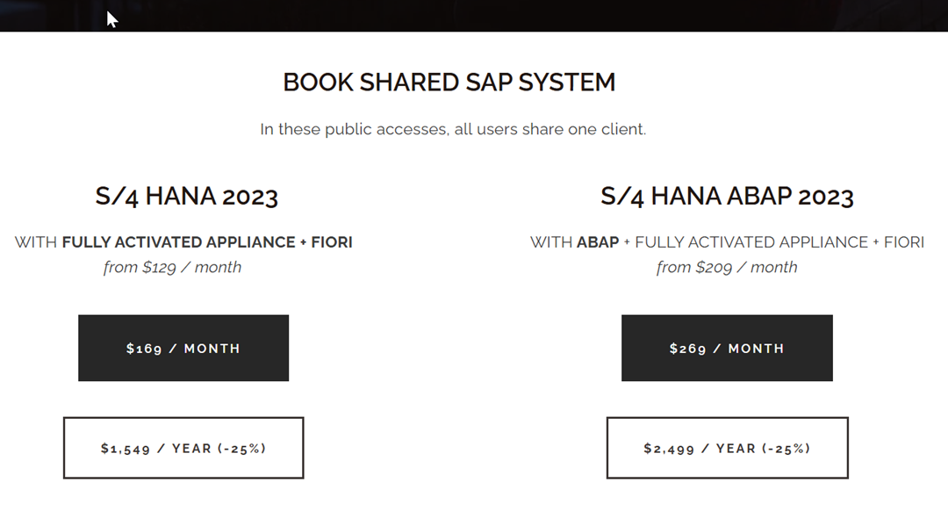Click the "from $209 / month" text
This screenshot has width=948, height=511.
(x=727, y=267)
